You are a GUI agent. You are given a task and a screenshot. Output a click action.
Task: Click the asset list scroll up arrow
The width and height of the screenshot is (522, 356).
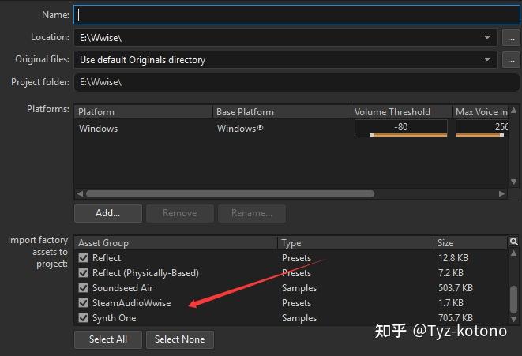point(513,253)
